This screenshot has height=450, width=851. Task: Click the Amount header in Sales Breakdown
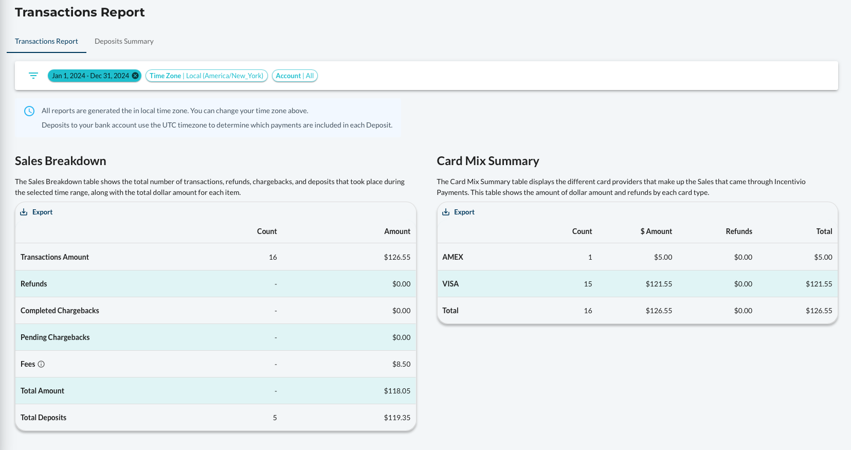[x=397, y=231]
